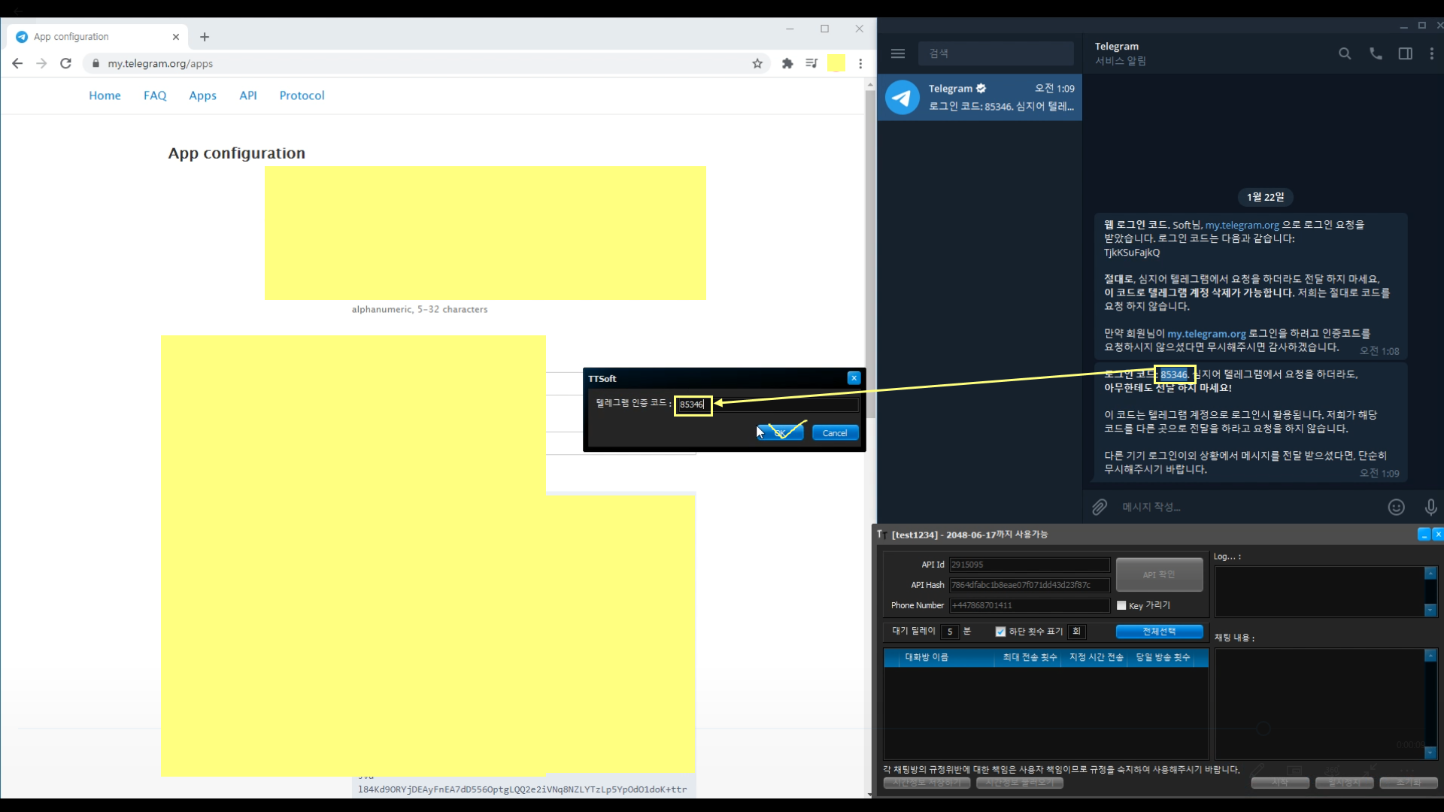Open first my.telegram.org link in message
Screen dimensions: 1444x812
[1242, 225]
